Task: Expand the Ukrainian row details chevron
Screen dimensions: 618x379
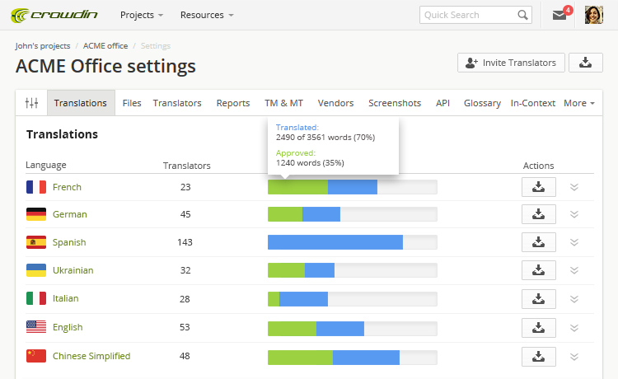Action: [574, 270]
